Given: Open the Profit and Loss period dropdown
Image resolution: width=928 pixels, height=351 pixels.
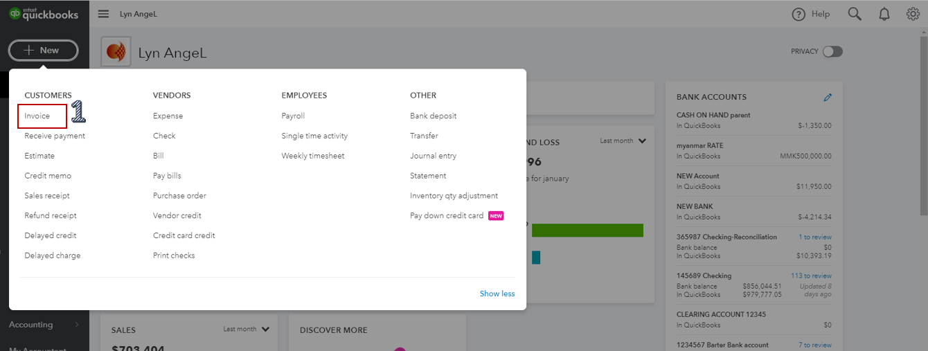Looking at the screenshot, I should click(x=623, y=141).
